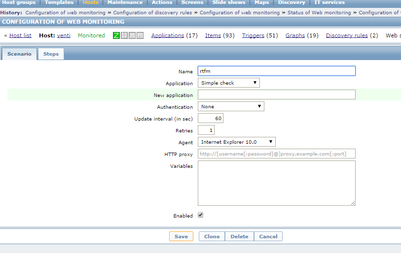Image resolution: width=401 pixels, height=253 pixels.
Task: Open the Items link
Action: pyautogui.click(x=213, y=35)
